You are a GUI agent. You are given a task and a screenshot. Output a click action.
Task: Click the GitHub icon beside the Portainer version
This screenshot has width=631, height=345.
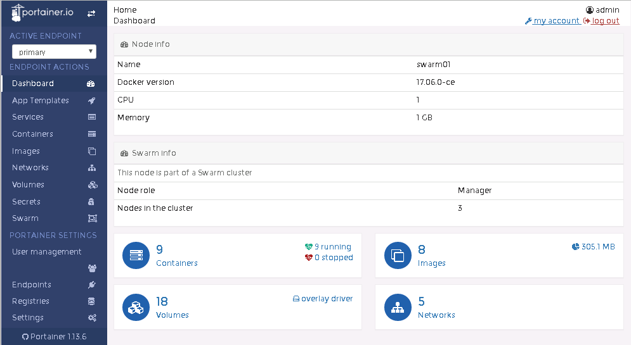(25, 337)
